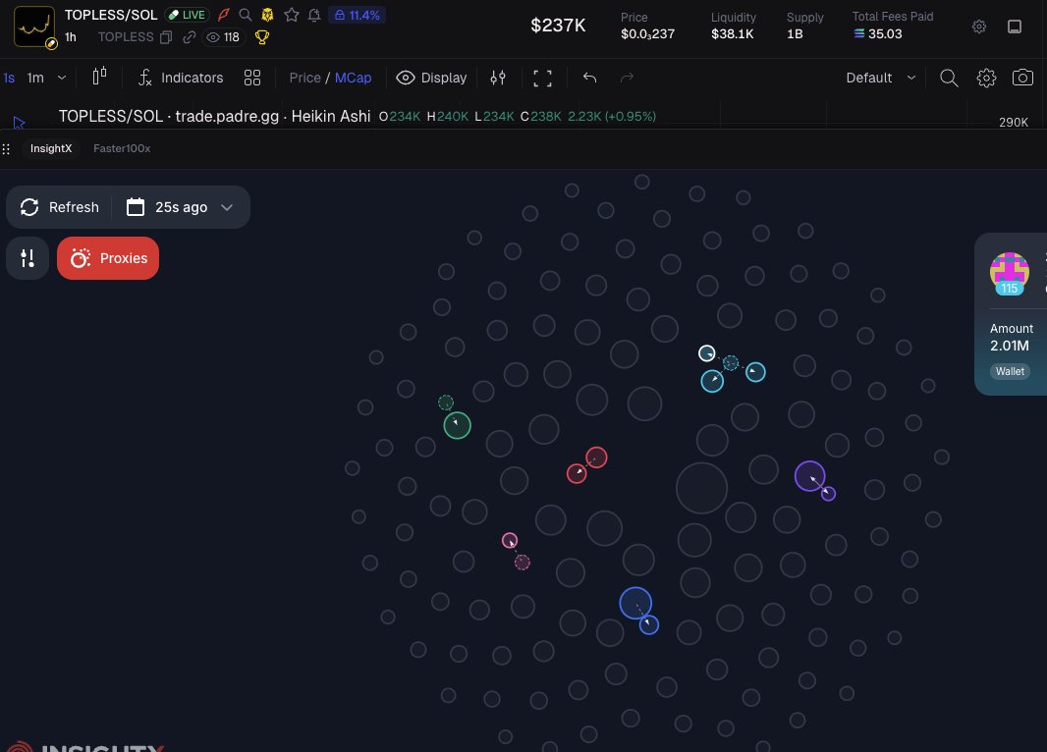Copy the TOPLESS token address
The width and height of the screenshot is (1047, 752).
pos(166,37)
